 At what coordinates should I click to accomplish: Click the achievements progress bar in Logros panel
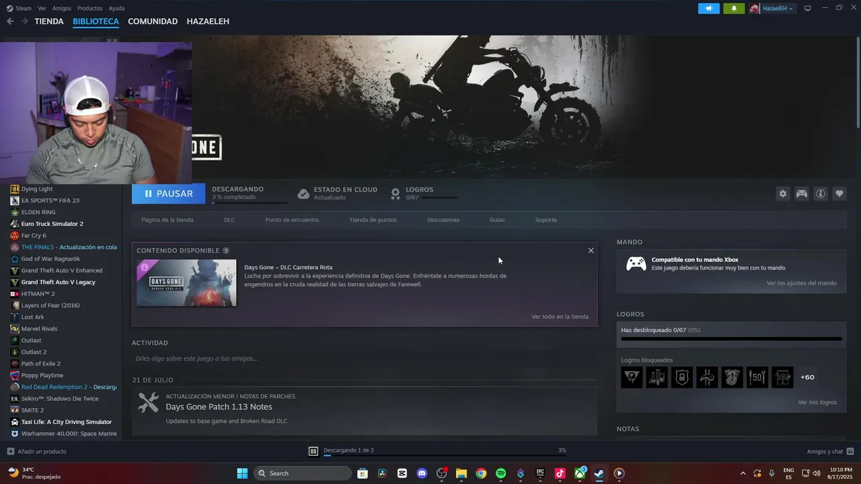point(731,339)
